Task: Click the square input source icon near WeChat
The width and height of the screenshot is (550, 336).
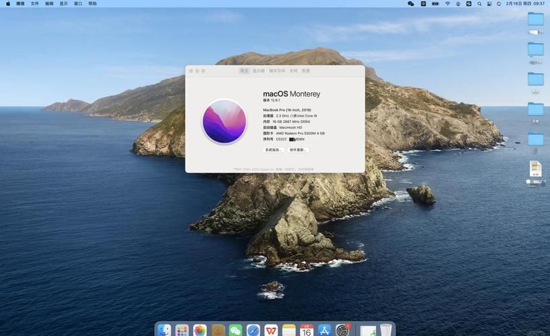Action: 424,3
